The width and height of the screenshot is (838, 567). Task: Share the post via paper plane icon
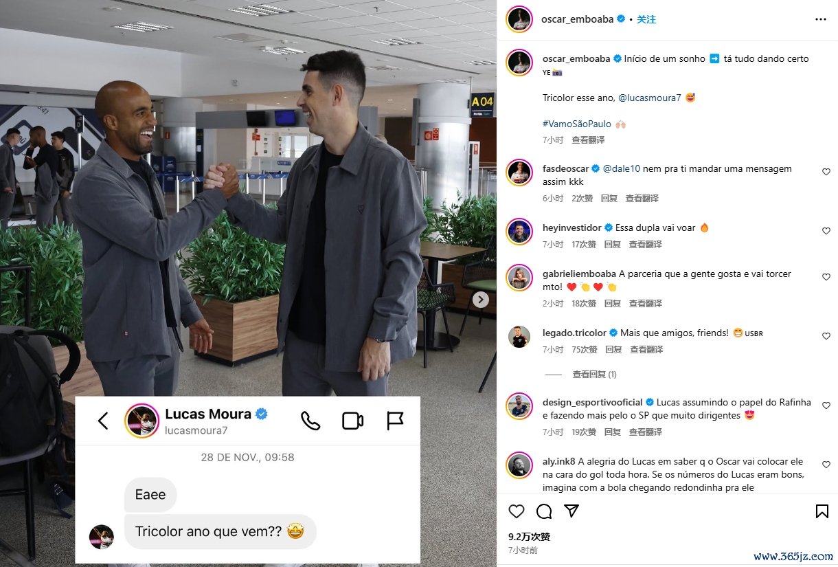[571, 511]
